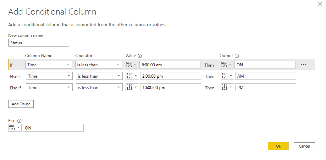Open Column Name dropdown in second Else If row
Screen dimensions: 326x160
tap(49, 88)
